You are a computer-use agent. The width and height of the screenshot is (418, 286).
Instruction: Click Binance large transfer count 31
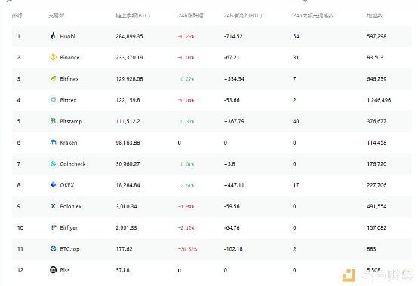coord(296,57)
